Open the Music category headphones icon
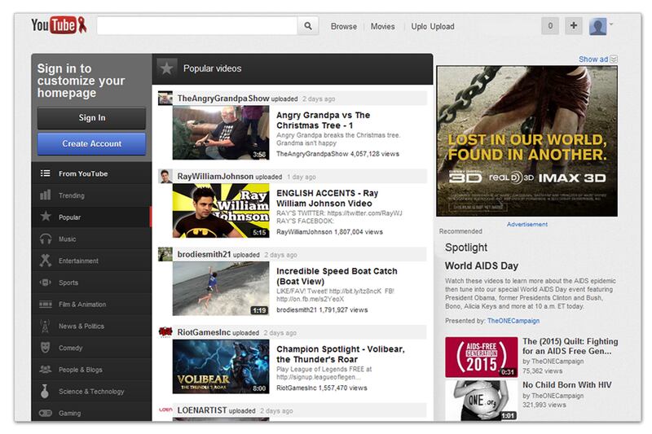Image resolution: width=652 pixels, height=434 pixels. [46, 239]
